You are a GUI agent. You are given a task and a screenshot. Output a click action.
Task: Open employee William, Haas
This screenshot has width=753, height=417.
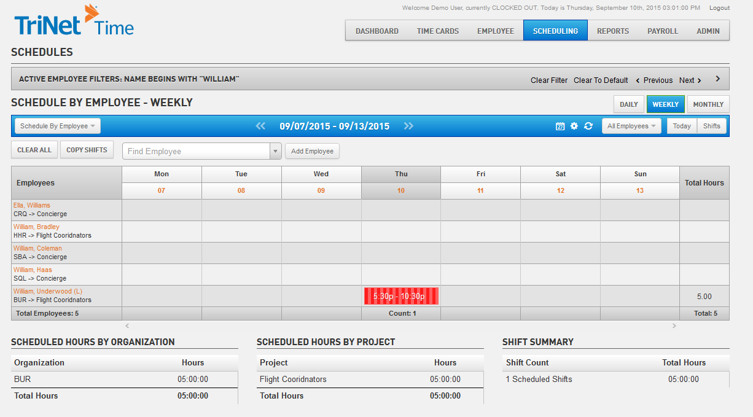(x=33, y=270)
